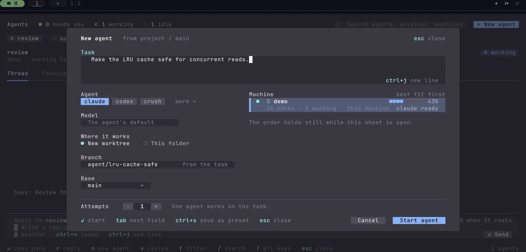Click the + New agent button

pos(496,24)
